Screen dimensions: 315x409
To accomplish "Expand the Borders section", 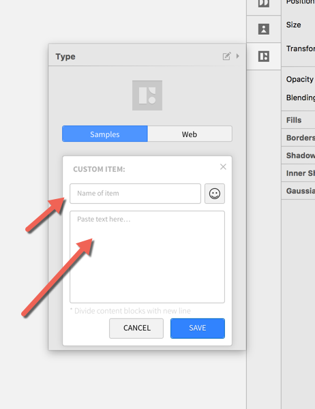I will click(x=298, y=138).
